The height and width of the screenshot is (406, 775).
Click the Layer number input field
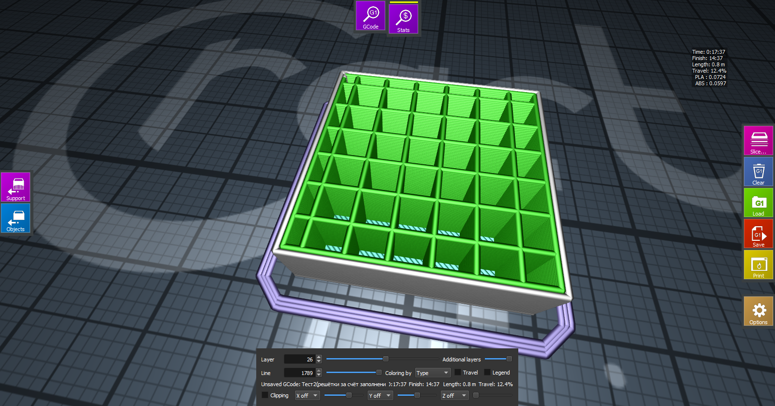click(299, 359)
